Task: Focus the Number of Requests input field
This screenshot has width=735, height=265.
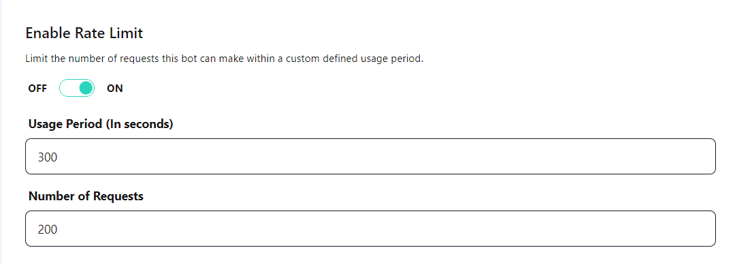Action: (x=370, y=228)
